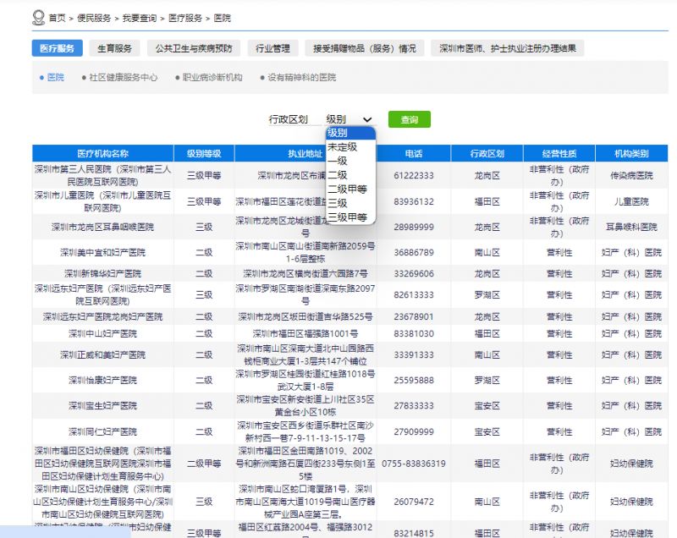Image resolution: width=677 pixels, height=538 pixels.
Task: Open the 行业管理 tab
Action: pyautogui.click(x=272, y=48)
